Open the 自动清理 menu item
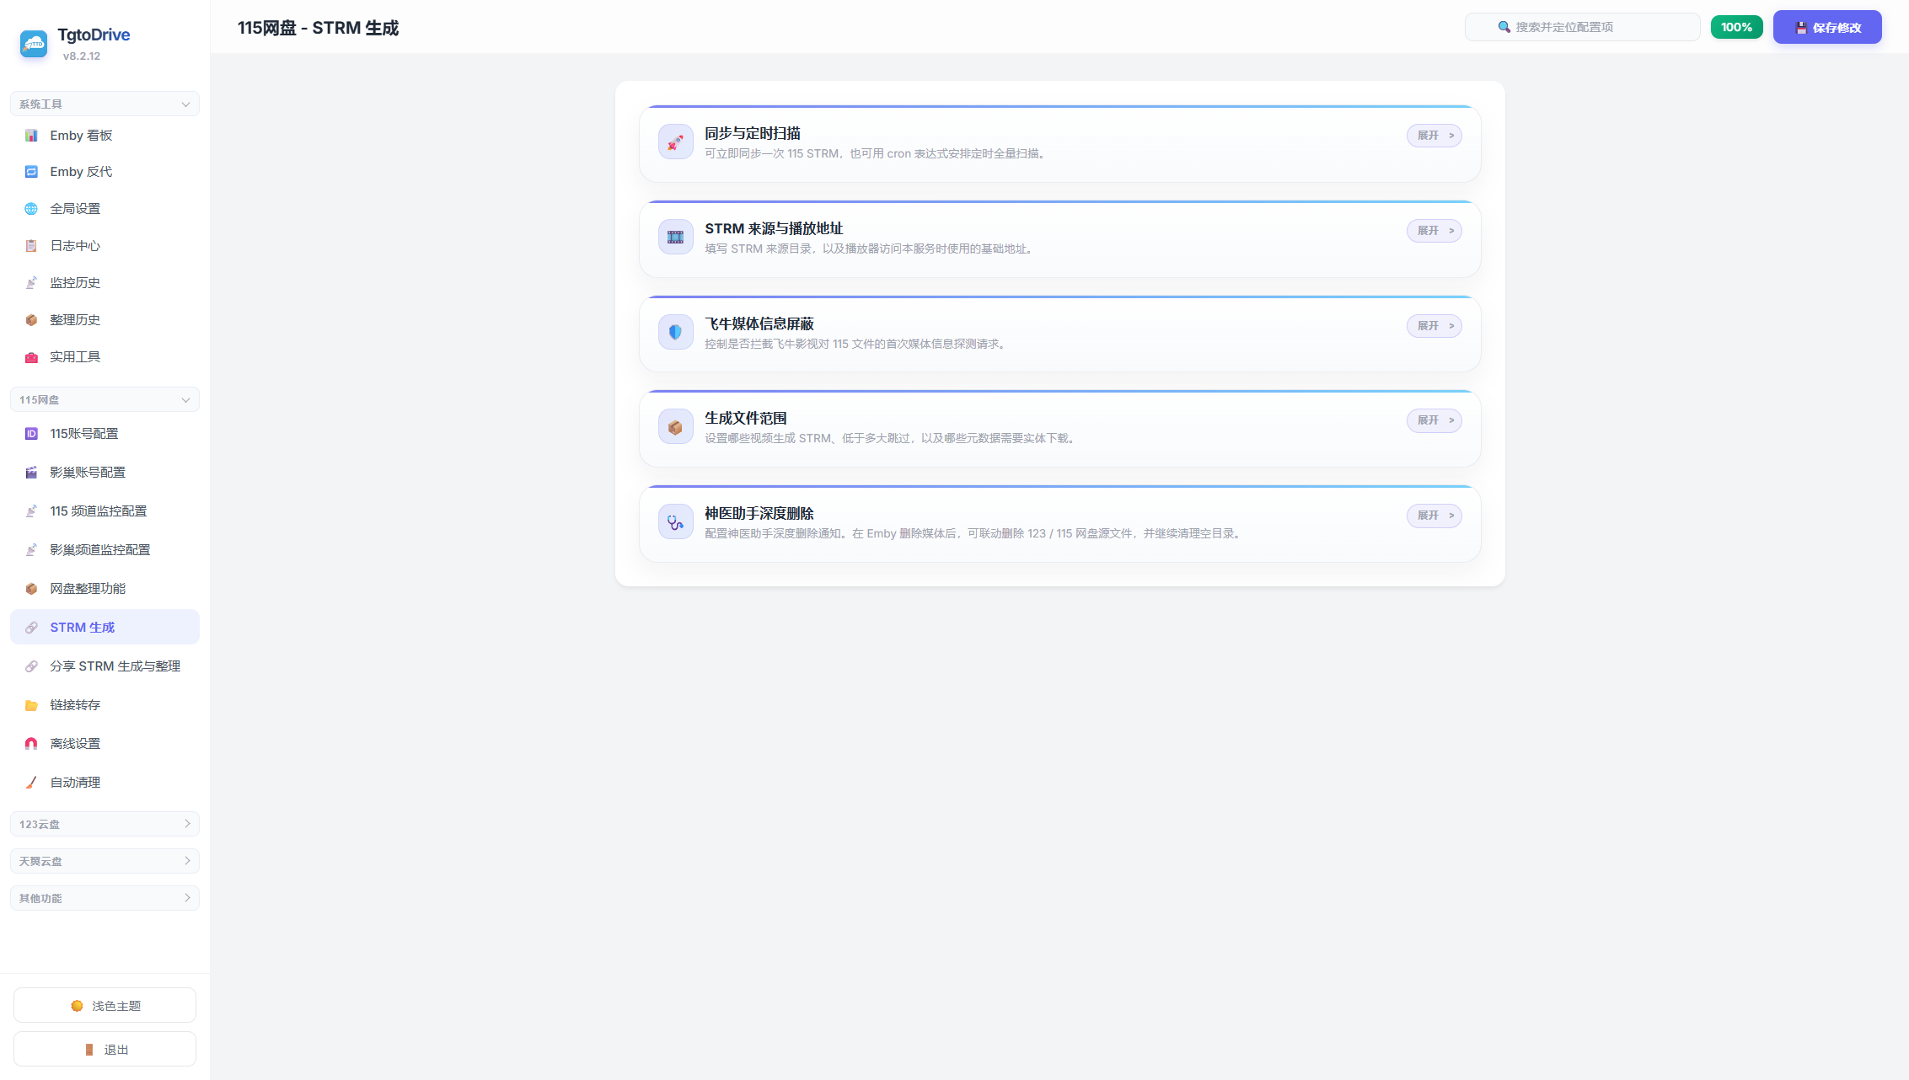 (105, 783)
